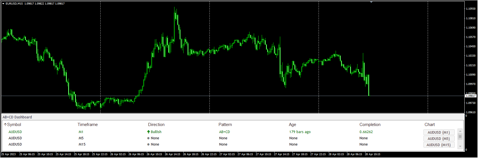Click the current price label 1.09817
This screenshot has width=478, height=158.
tap(471, 96)
